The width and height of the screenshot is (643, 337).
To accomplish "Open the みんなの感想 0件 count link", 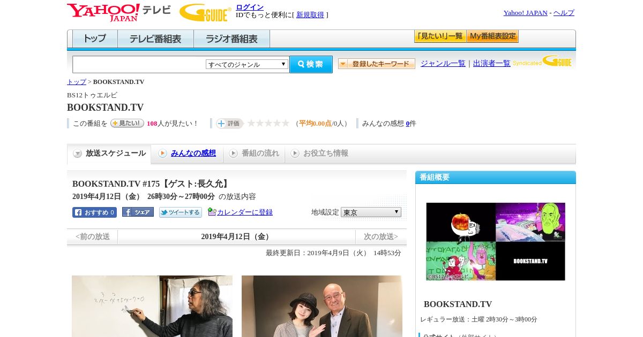I will coord(408,124).
